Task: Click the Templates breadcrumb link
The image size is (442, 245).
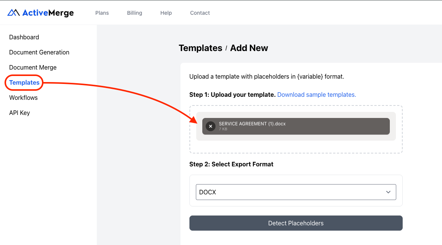Action: pos(200,48)
